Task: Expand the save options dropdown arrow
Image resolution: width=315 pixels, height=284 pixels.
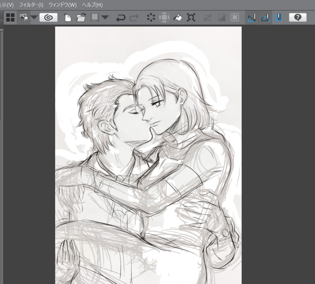Action: [105, 17]
